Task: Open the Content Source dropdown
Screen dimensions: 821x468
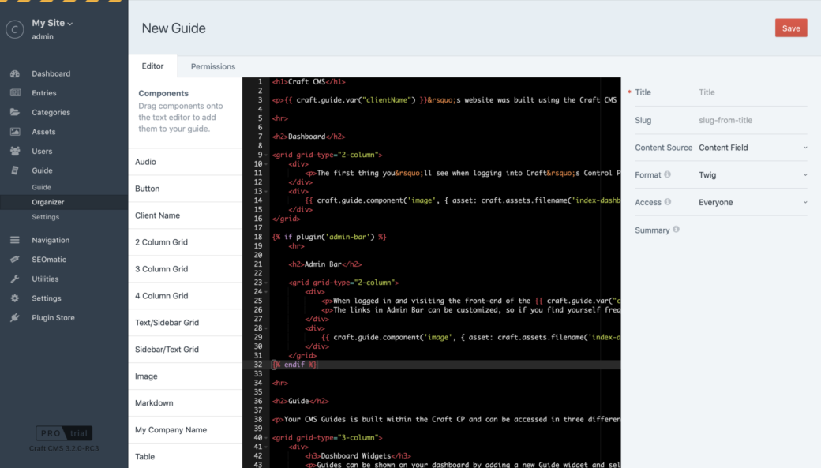Action: click(752, 148)
